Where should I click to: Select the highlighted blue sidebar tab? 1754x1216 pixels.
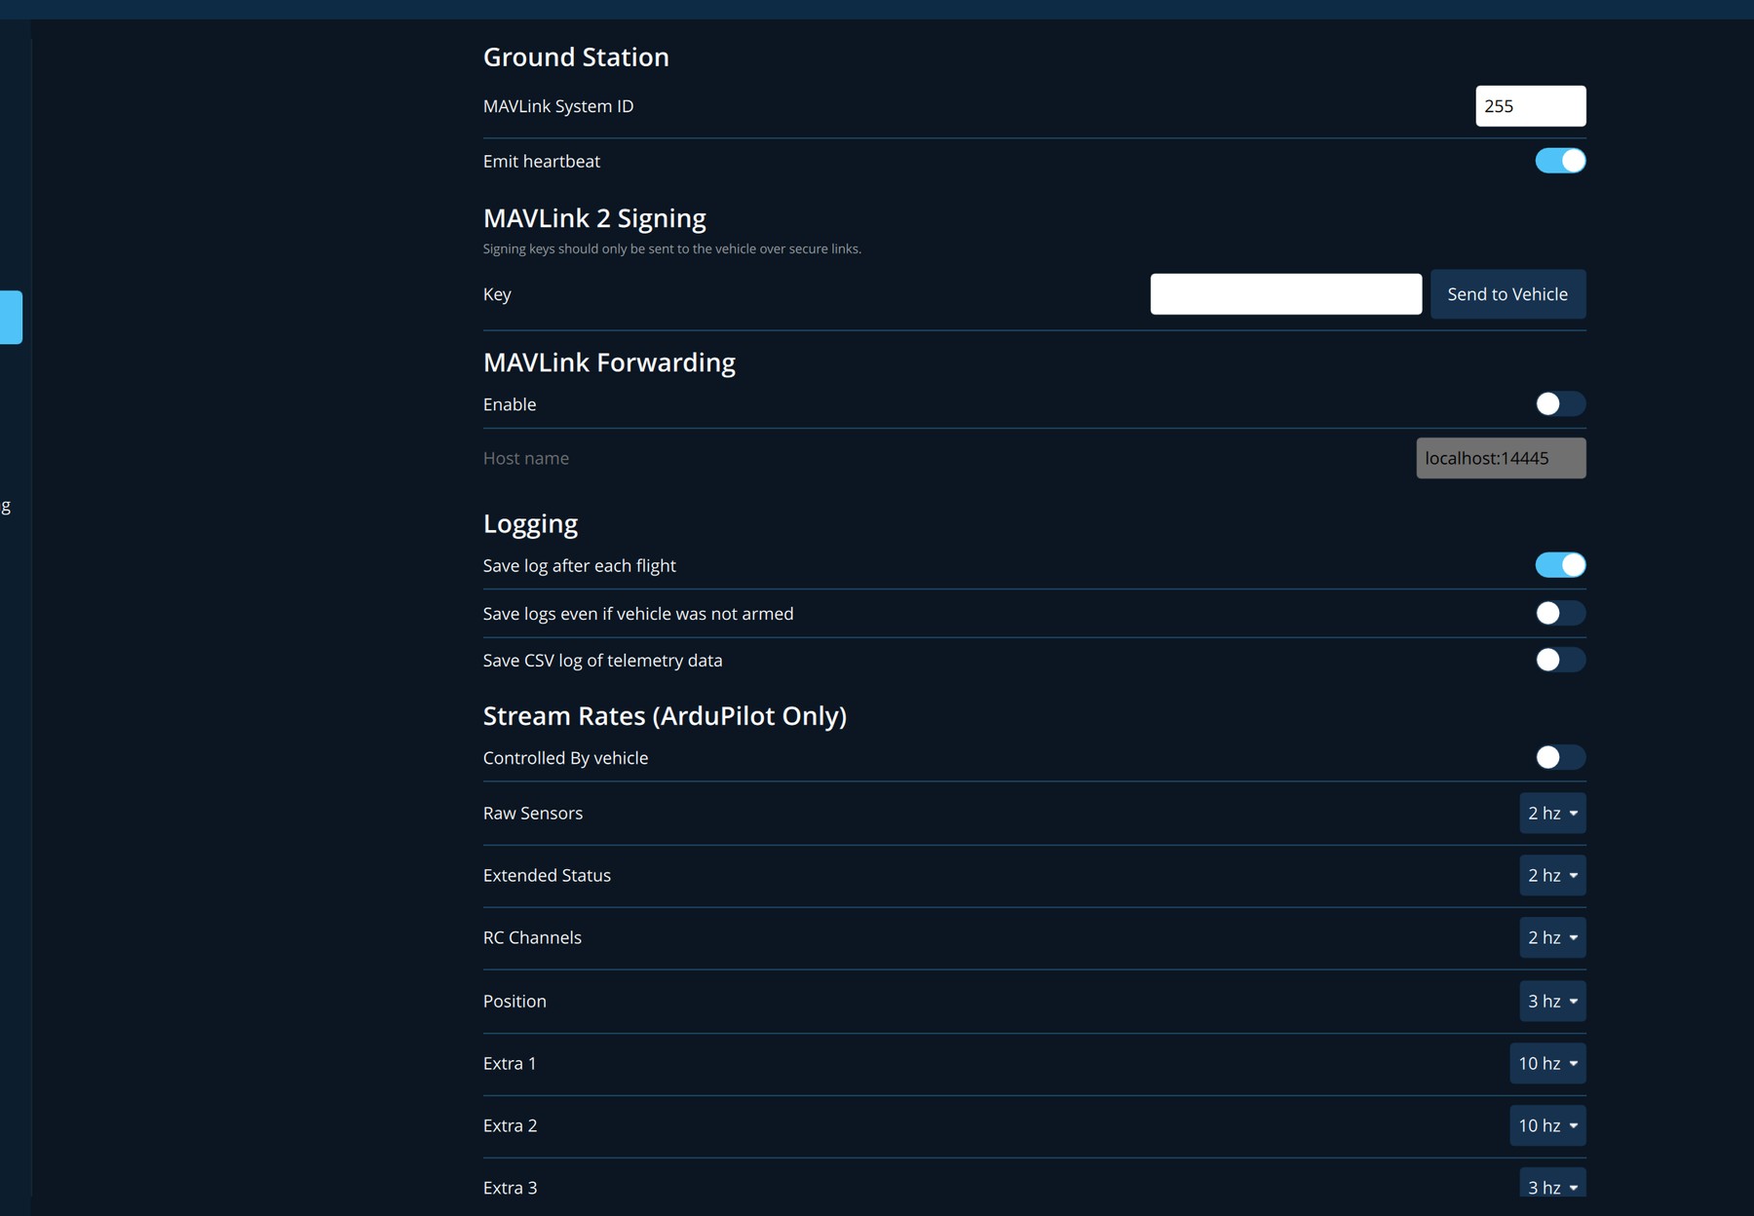11,317
